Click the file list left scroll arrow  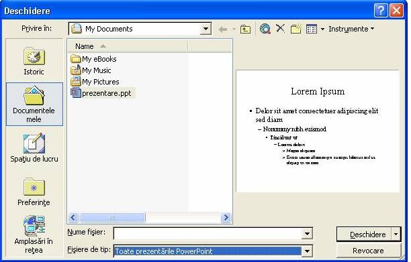click(73, 217)
